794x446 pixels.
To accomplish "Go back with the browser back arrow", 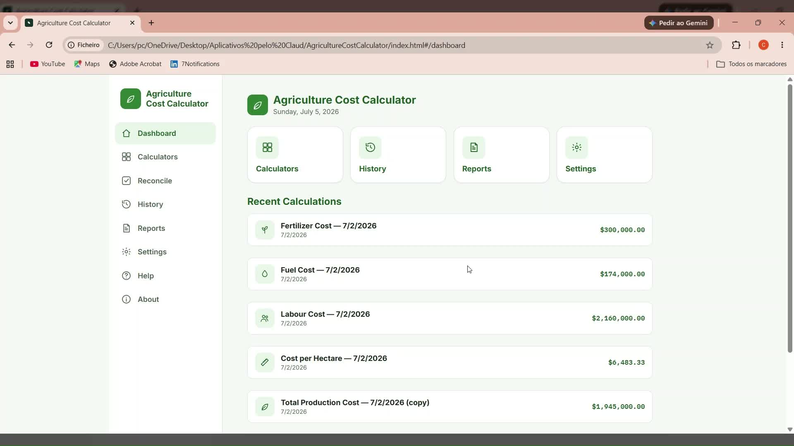I will tap(12, 45).
